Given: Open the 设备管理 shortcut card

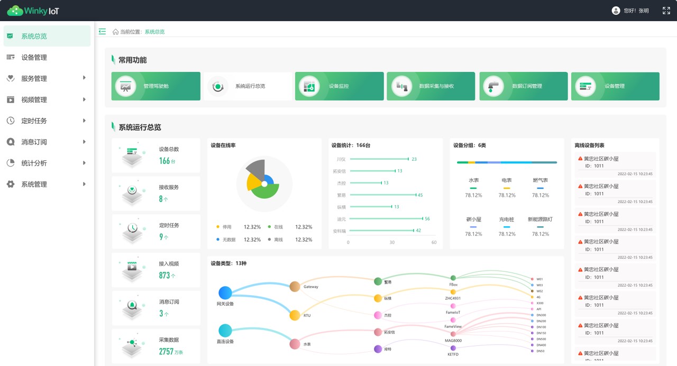Looking at the screenshot, I should (x=615, y=86).
